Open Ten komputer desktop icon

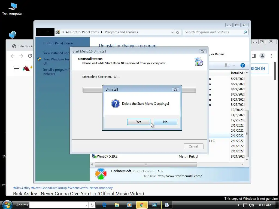pos(13,9)
